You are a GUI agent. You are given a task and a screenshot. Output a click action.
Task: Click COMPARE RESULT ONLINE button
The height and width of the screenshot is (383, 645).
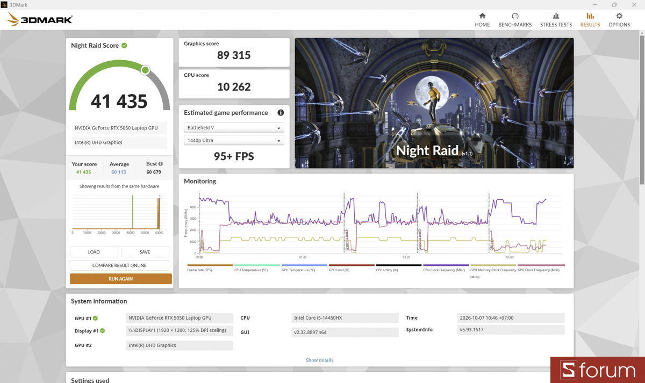(119, 265)
